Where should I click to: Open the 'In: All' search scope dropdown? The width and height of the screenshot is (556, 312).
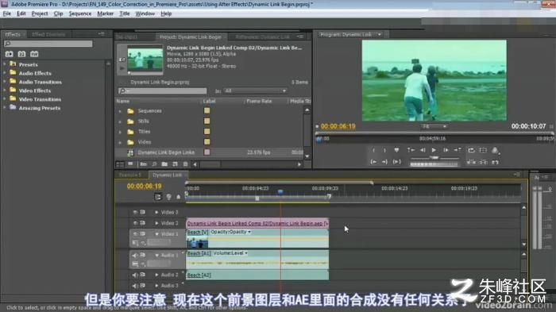click(255, 91)
